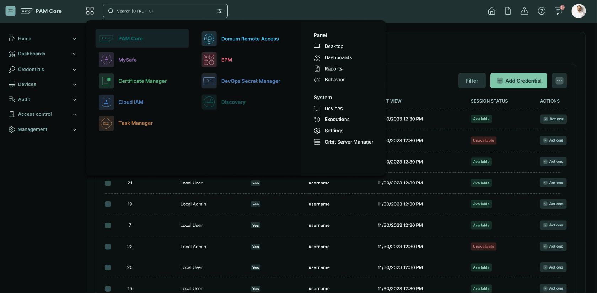Image resolution: width=597 pixels, height=293 pixels.
Task: Expand the Access control sidebar chevron
Action: point(75,114)
